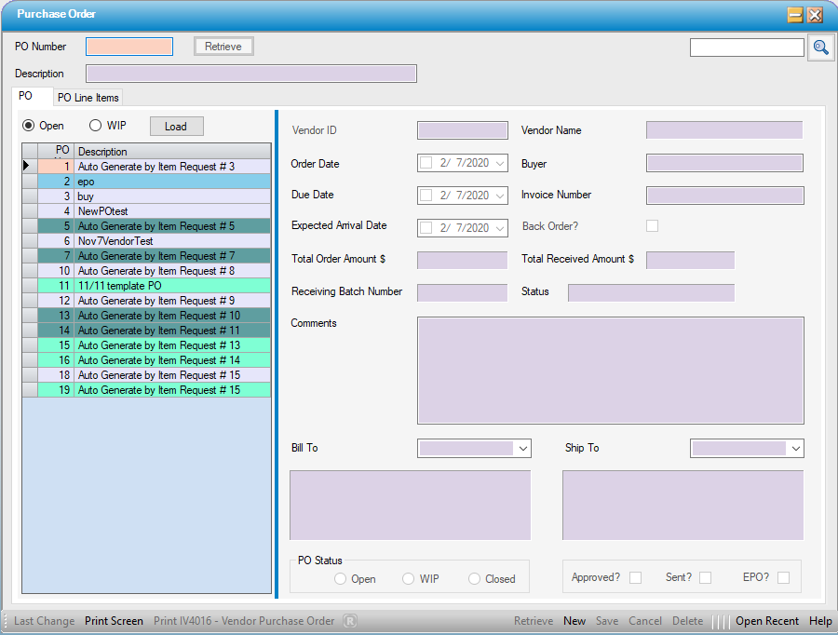838x635 pixels.
Task: Check the Approved? checkbox
Action: click(635, 577)
